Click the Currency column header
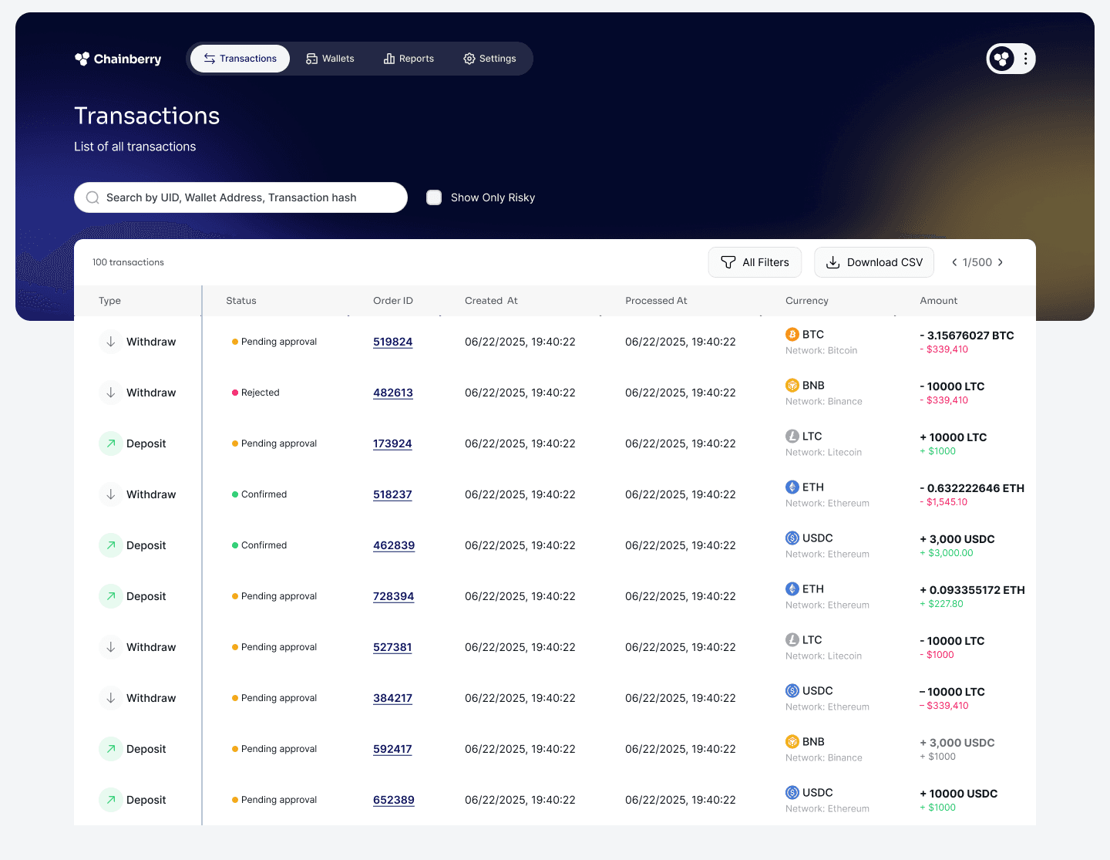 tap(807, 301)
